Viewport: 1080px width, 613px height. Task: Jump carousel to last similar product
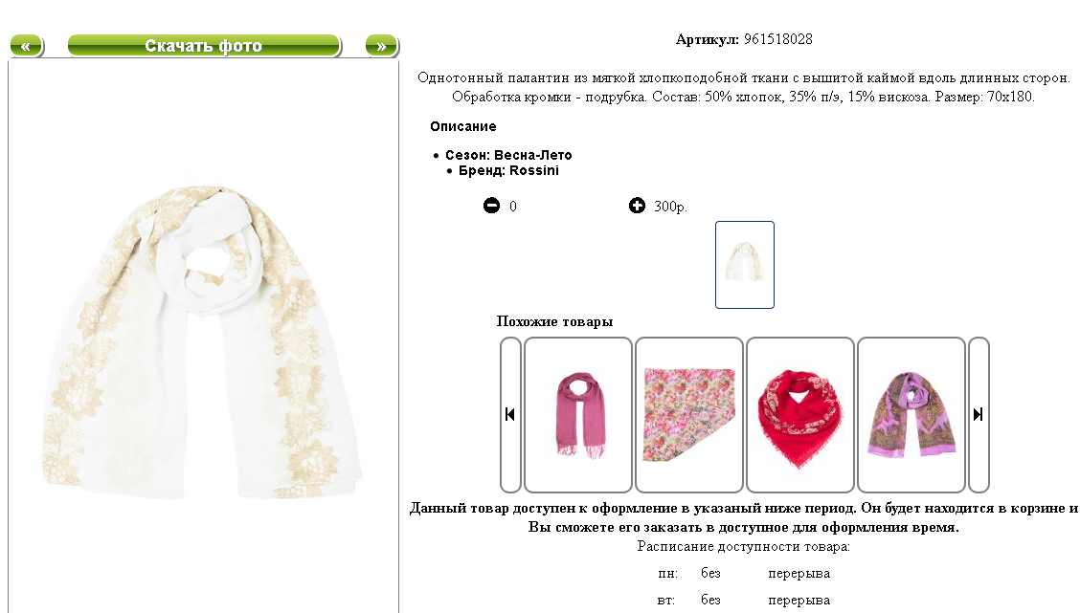(x=979, y=414)
